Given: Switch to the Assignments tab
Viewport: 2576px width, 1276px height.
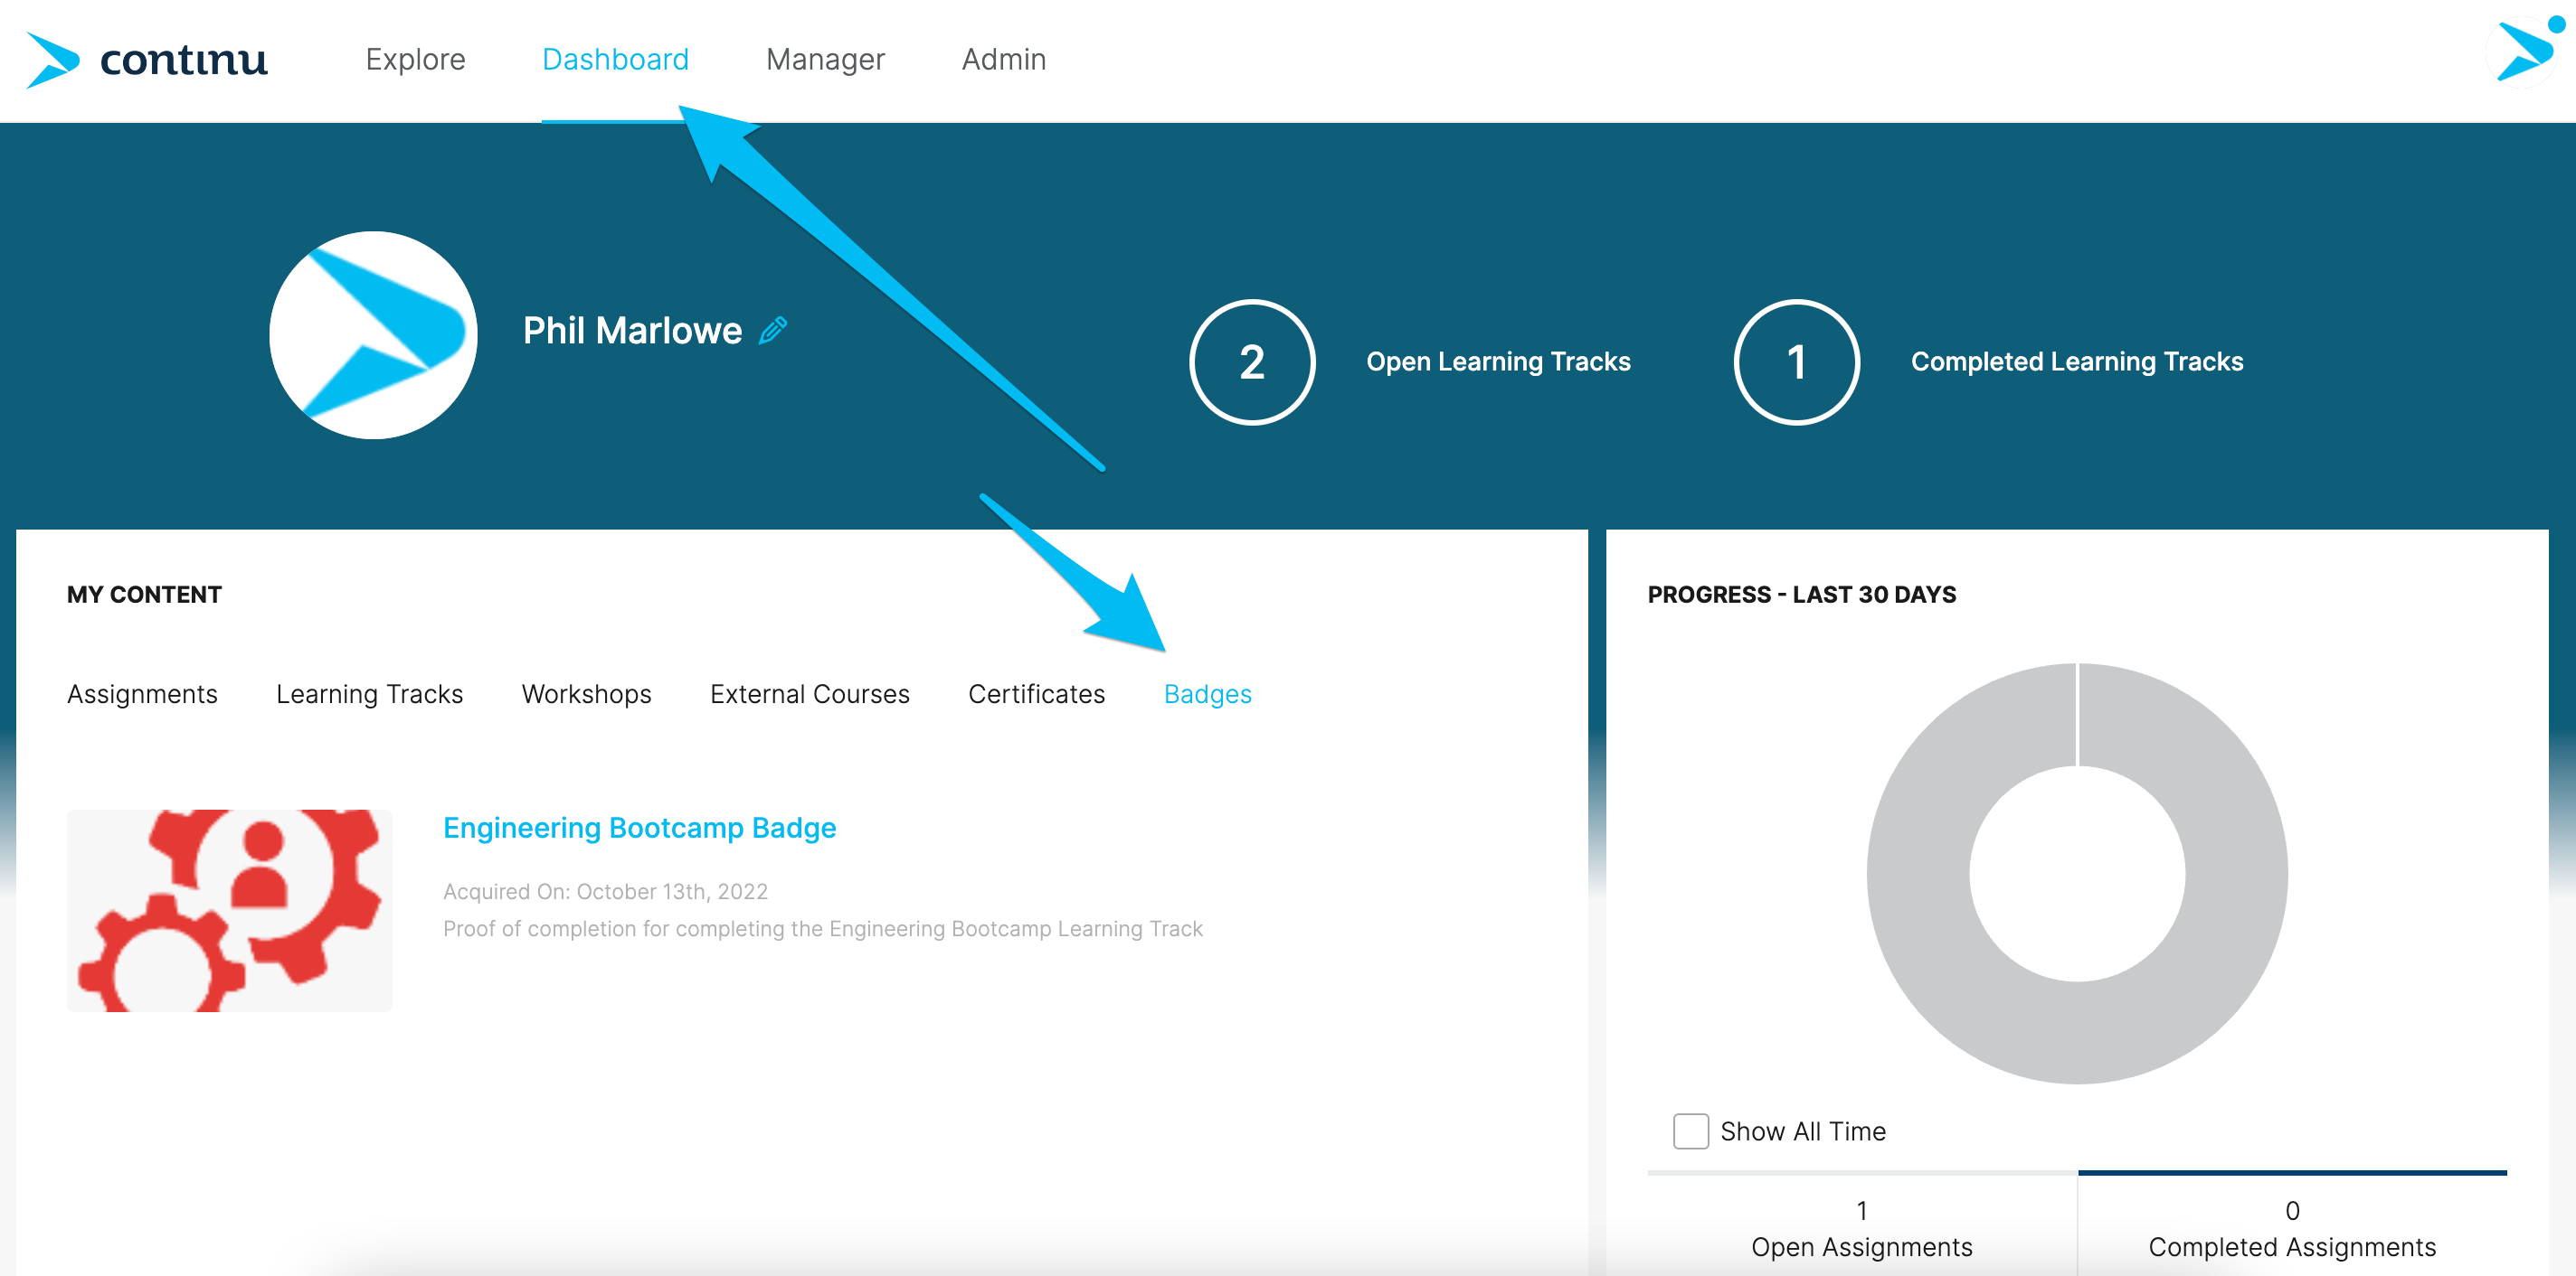Looking at the screenshot, I should [x=142, y=693].
